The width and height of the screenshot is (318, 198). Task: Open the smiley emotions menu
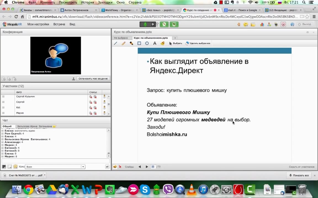point(246,24)
